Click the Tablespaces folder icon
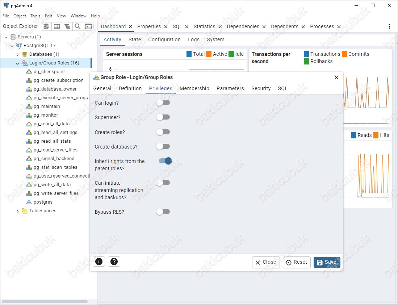 (25, 211)
